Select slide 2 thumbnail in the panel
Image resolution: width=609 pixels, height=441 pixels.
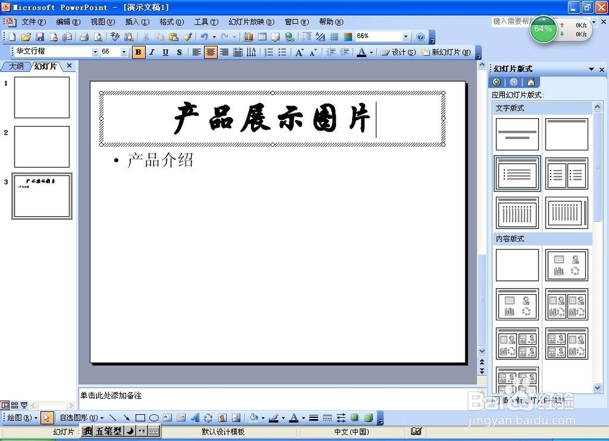(41, 146)
